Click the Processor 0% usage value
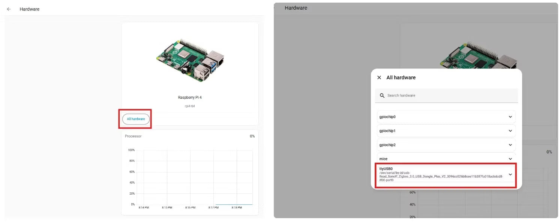 (x=252, y=136)
